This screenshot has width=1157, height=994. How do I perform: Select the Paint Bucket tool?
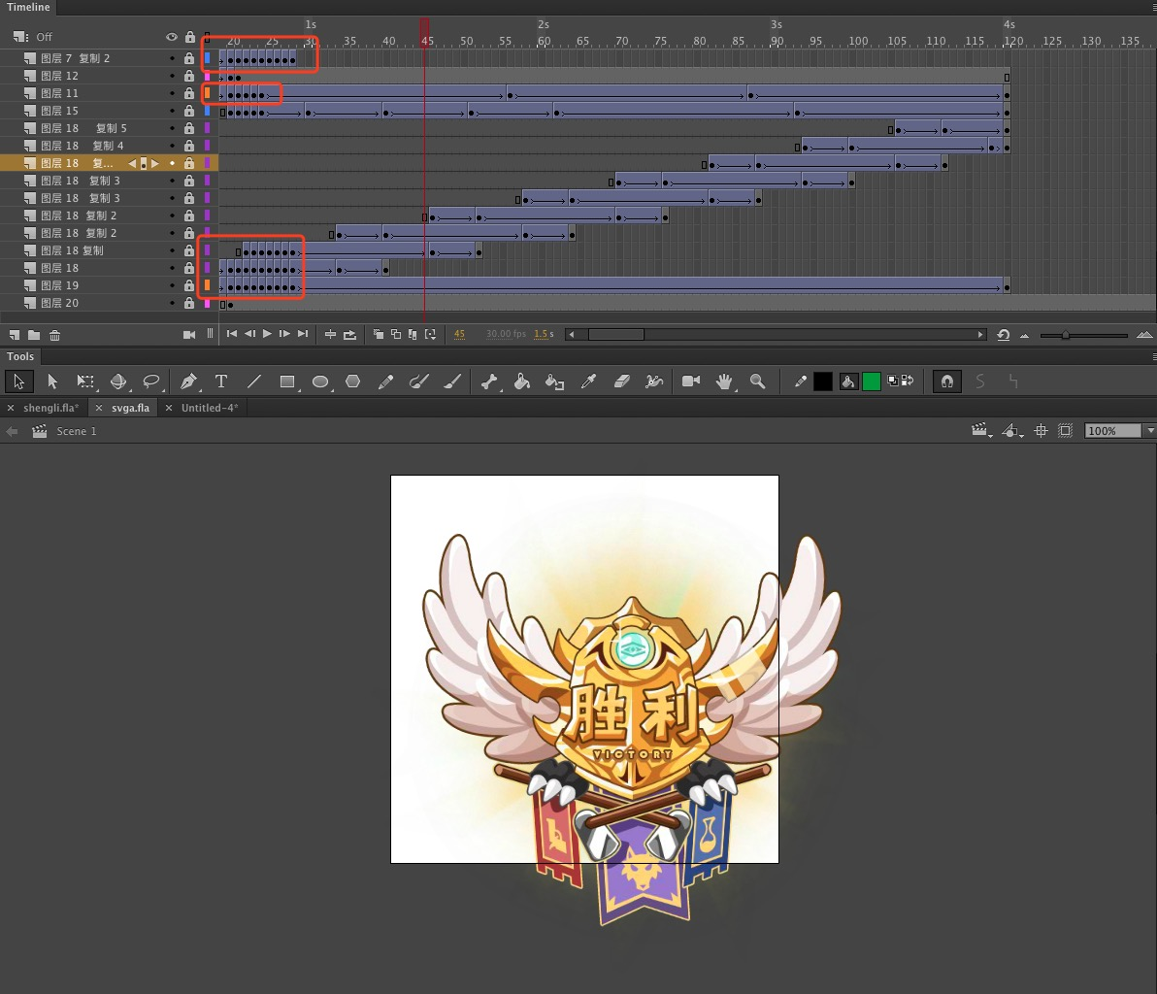[521, 381]
